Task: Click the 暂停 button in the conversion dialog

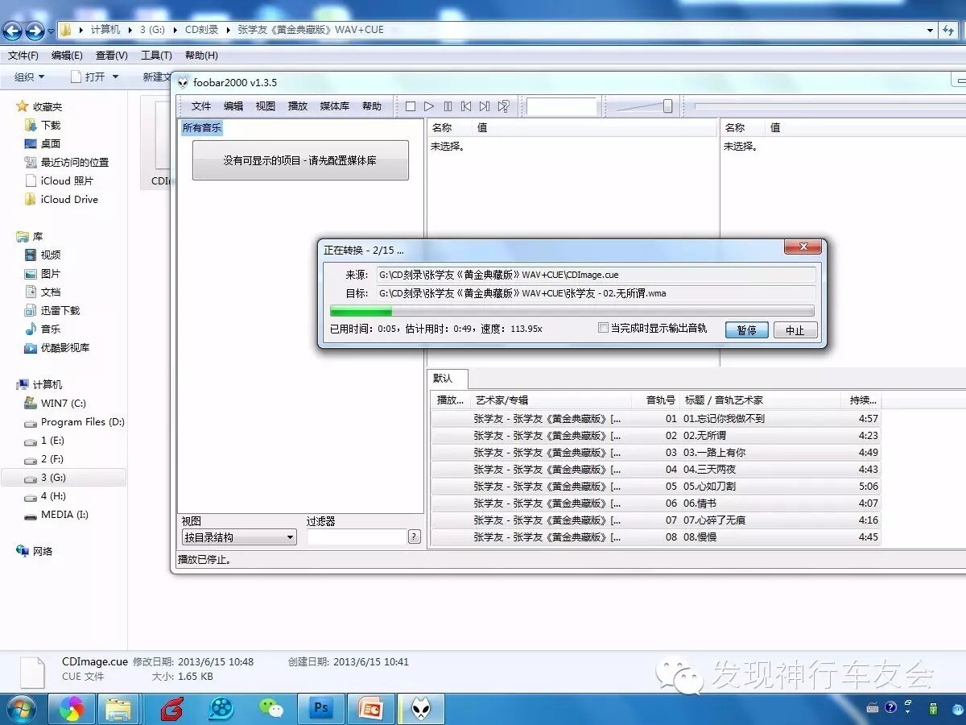Action: point(746,330)
